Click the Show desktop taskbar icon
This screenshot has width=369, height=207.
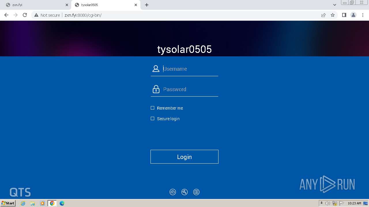[x=366, y=203]
